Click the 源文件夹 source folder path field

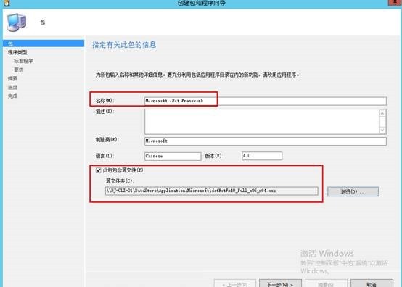[211, 191]
